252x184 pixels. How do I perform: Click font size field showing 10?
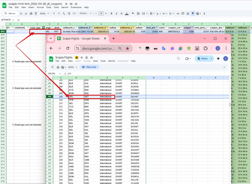pos(101,14)
